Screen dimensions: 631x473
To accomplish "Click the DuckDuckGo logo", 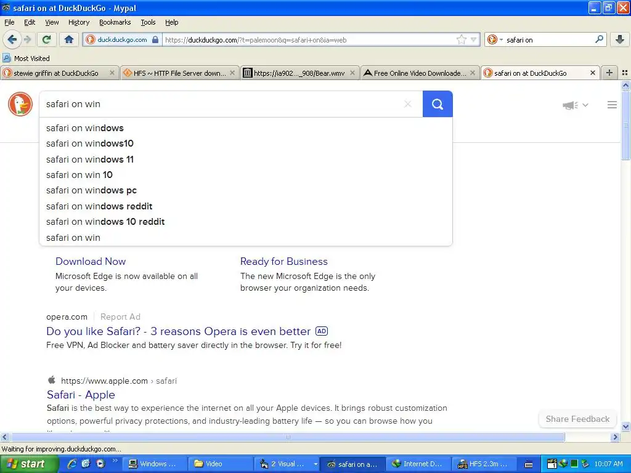I will tap(20, 103).
